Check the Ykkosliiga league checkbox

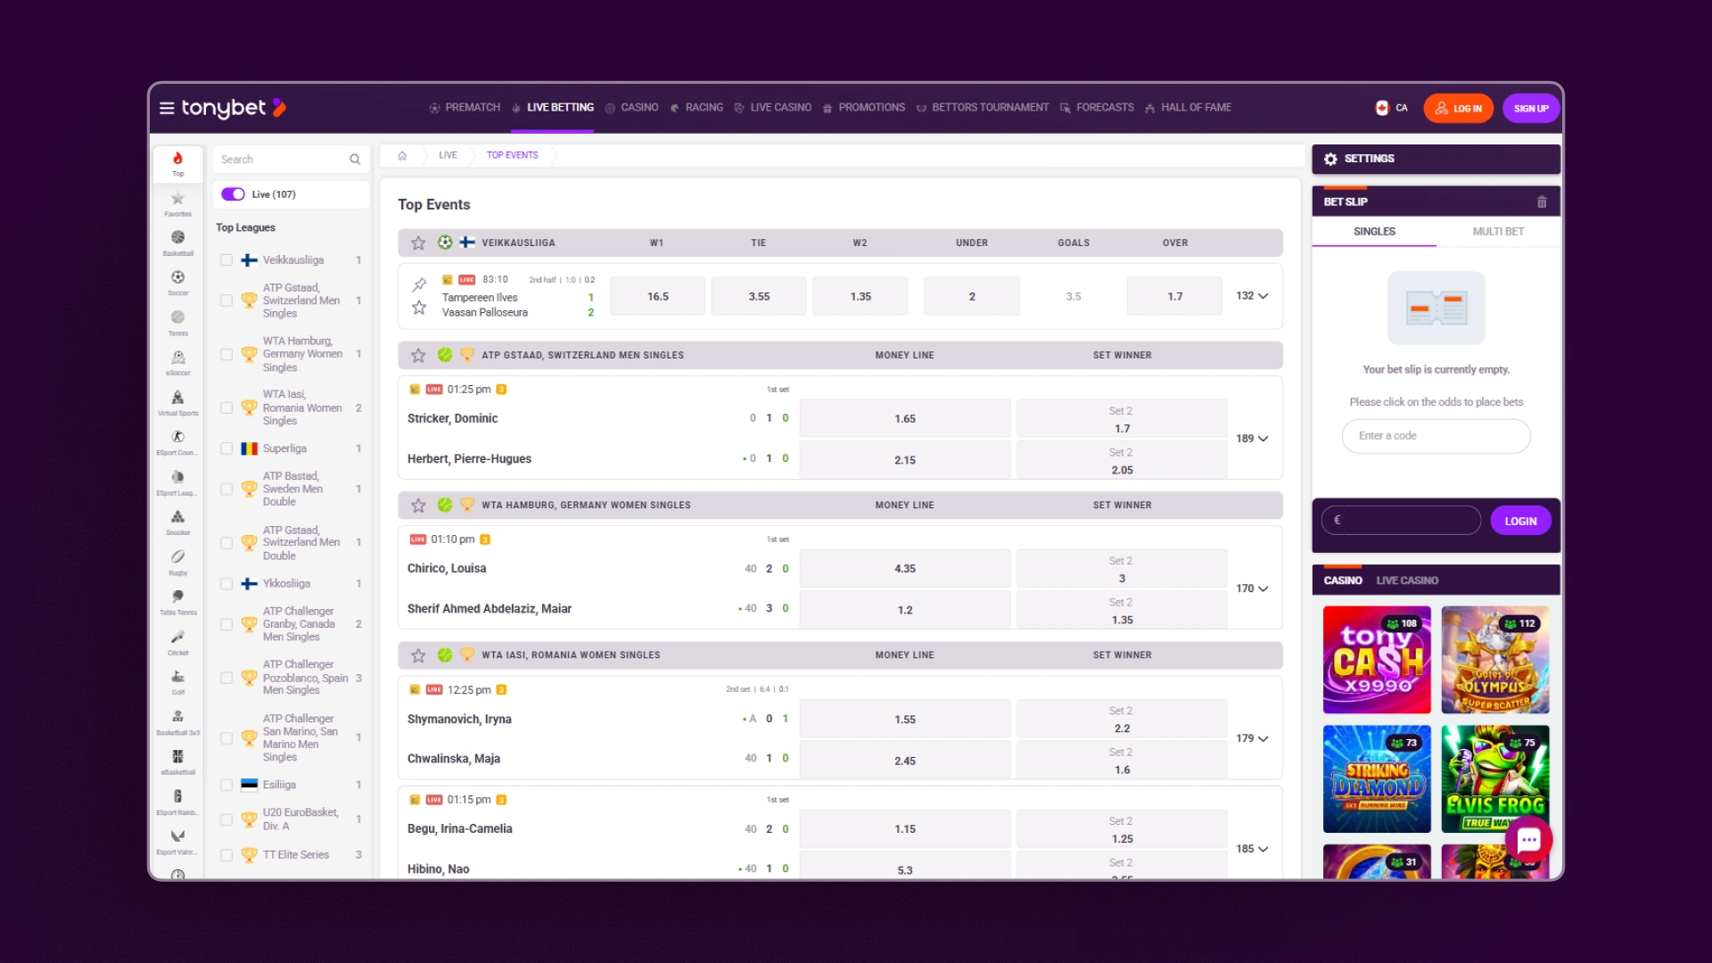(226, 584)
